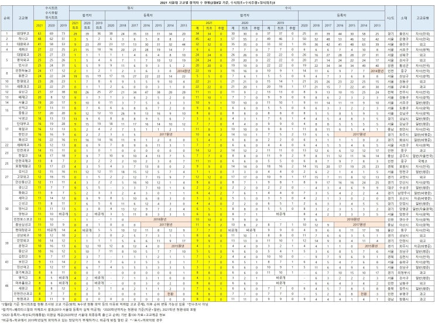The width and height of the screenshot is (435, 323).
Task: Select the 순위 column header cell
Action: pyautogui.click(x=6, y=18)
